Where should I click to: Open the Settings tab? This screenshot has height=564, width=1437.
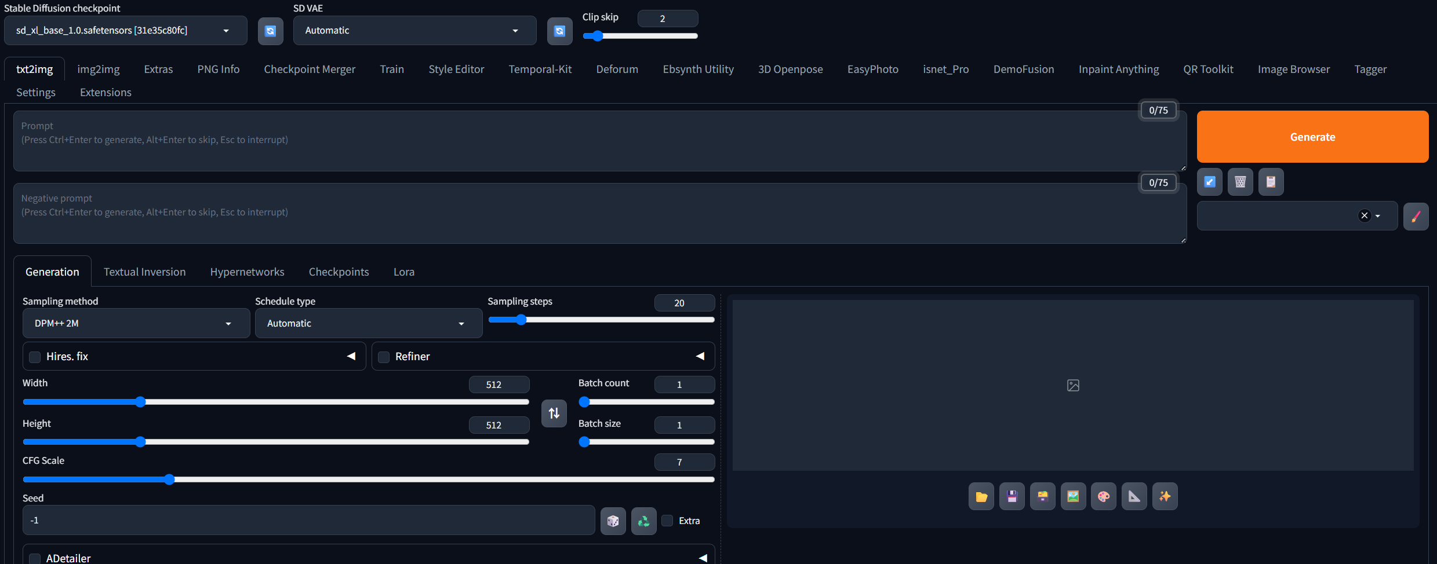pyautogui.click(x=36, y=93)
